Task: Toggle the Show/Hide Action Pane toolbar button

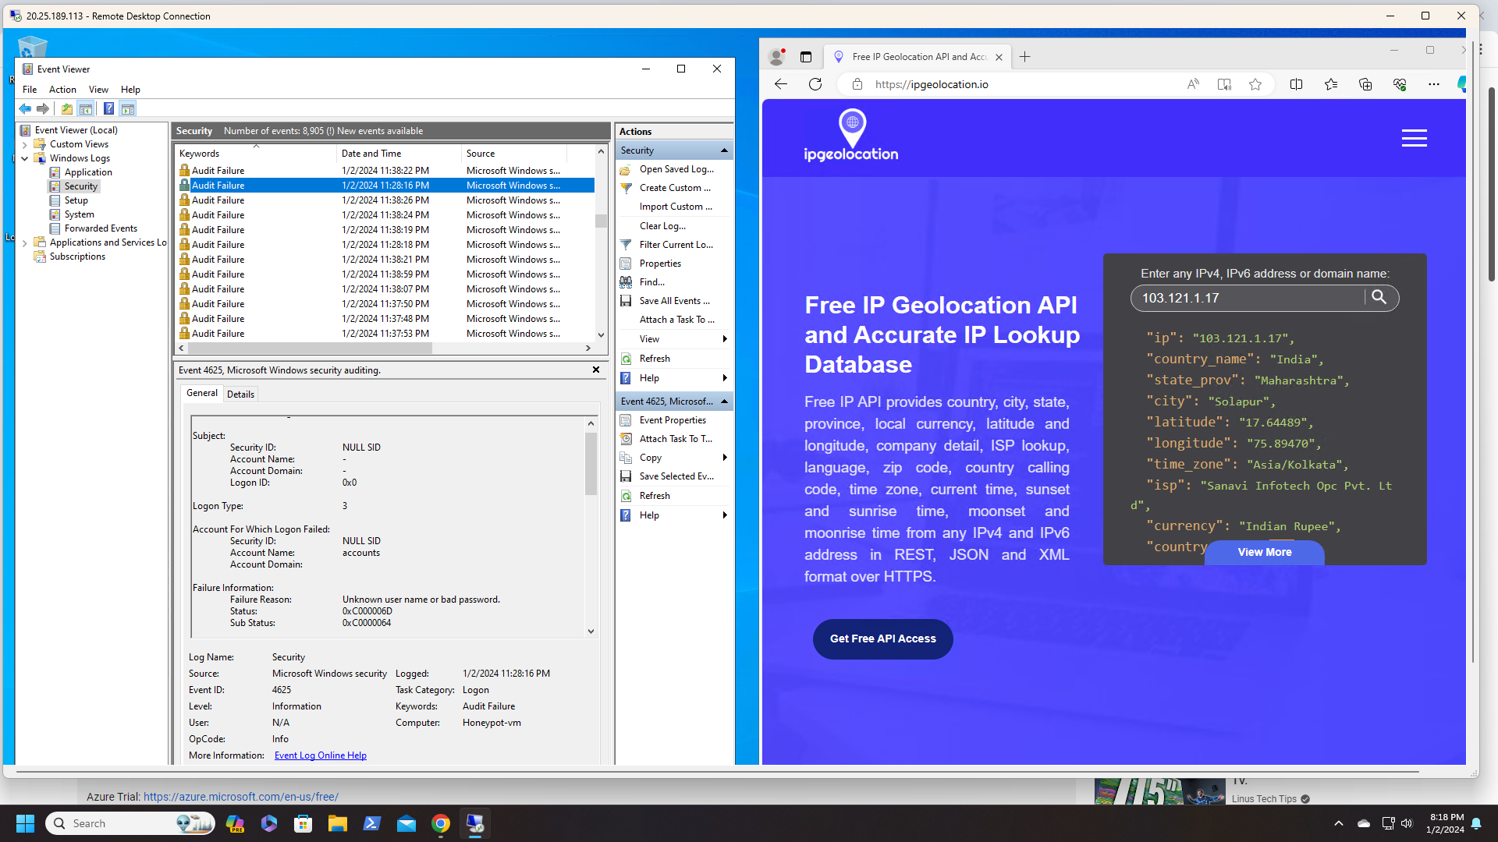Action: click(128, 109)
